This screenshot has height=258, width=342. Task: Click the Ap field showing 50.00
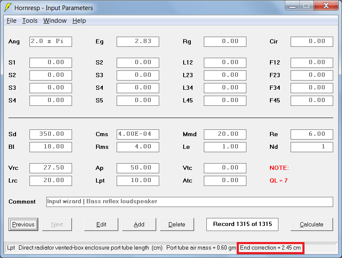click(138, 168)
